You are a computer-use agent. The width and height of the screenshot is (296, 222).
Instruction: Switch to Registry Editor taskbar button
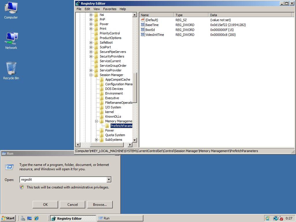(73, 219)
